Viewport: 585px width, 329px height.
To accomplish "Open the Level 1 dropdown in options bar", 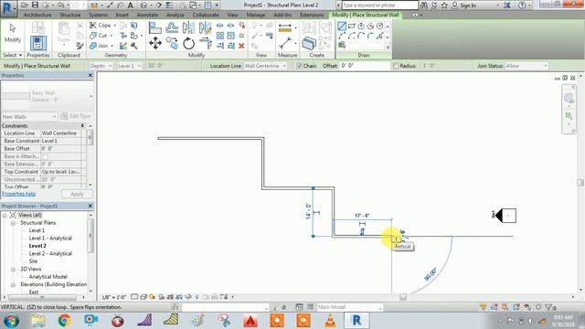I will (129, 66).
